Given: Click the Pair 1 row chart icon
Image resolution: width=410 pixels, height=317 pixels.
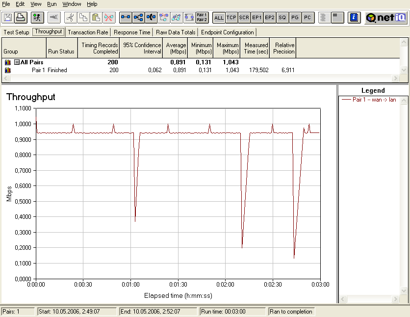Looking at the screenshot, I should pyautogui.click(x=8, y=70).
